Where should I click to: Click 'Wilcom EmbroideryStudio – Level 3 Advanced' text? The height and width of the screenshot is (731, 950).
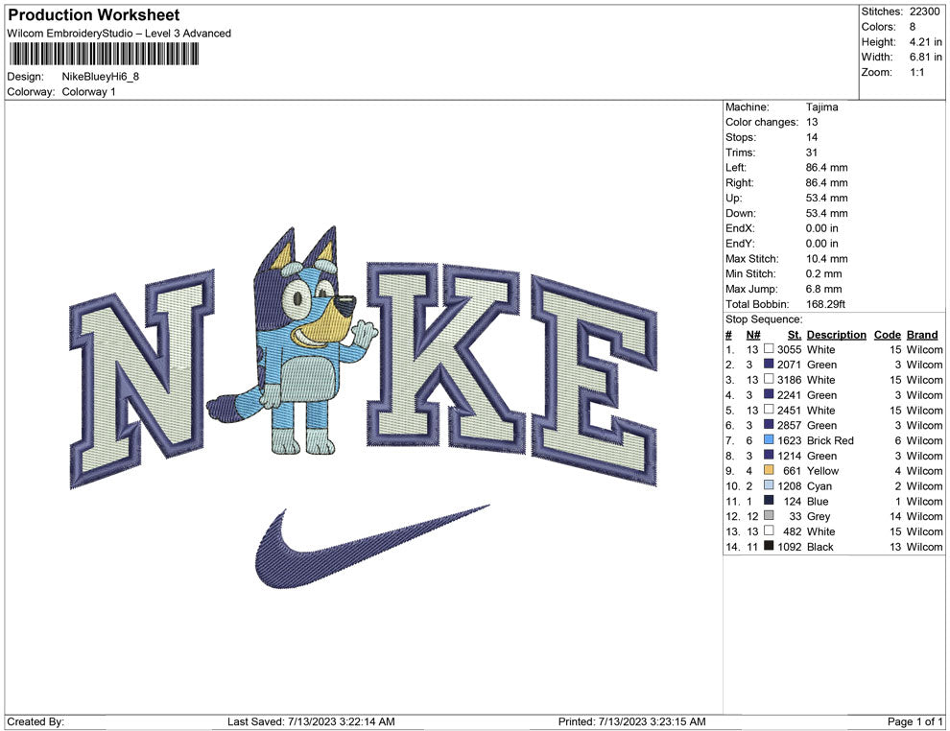coord(119,34)
